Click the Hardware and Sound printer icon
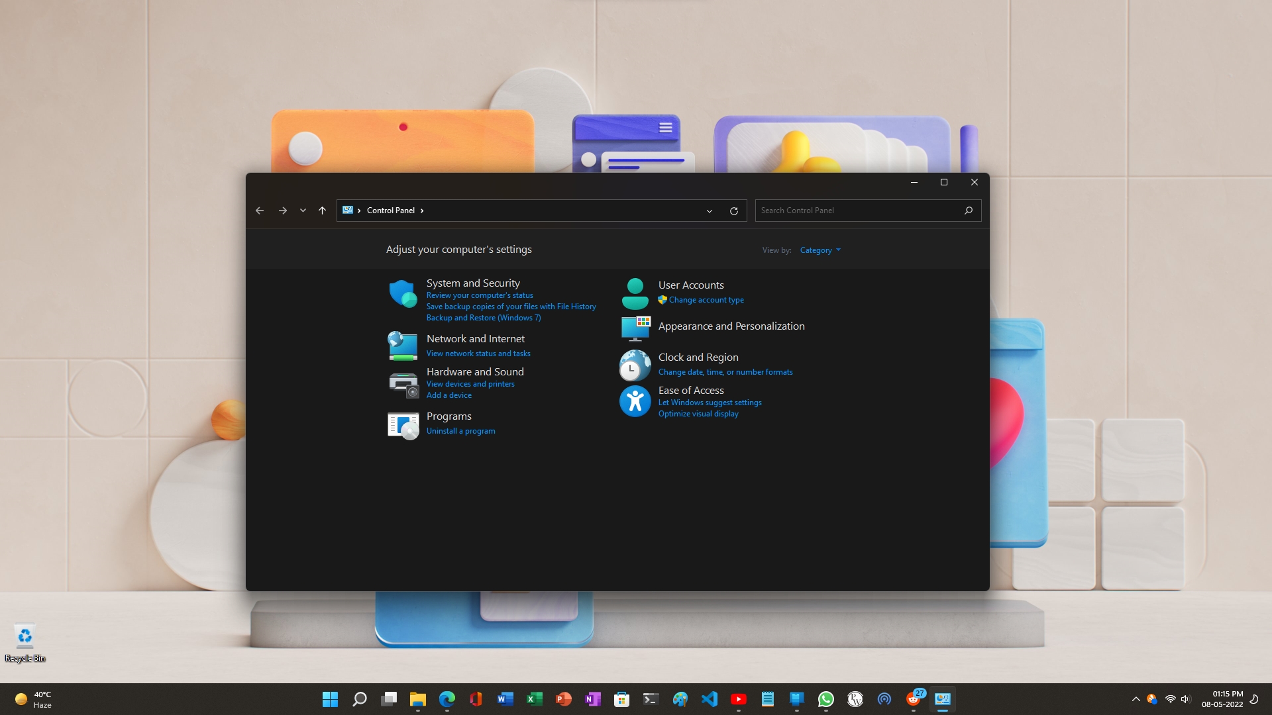 click(x=403, y=385)
